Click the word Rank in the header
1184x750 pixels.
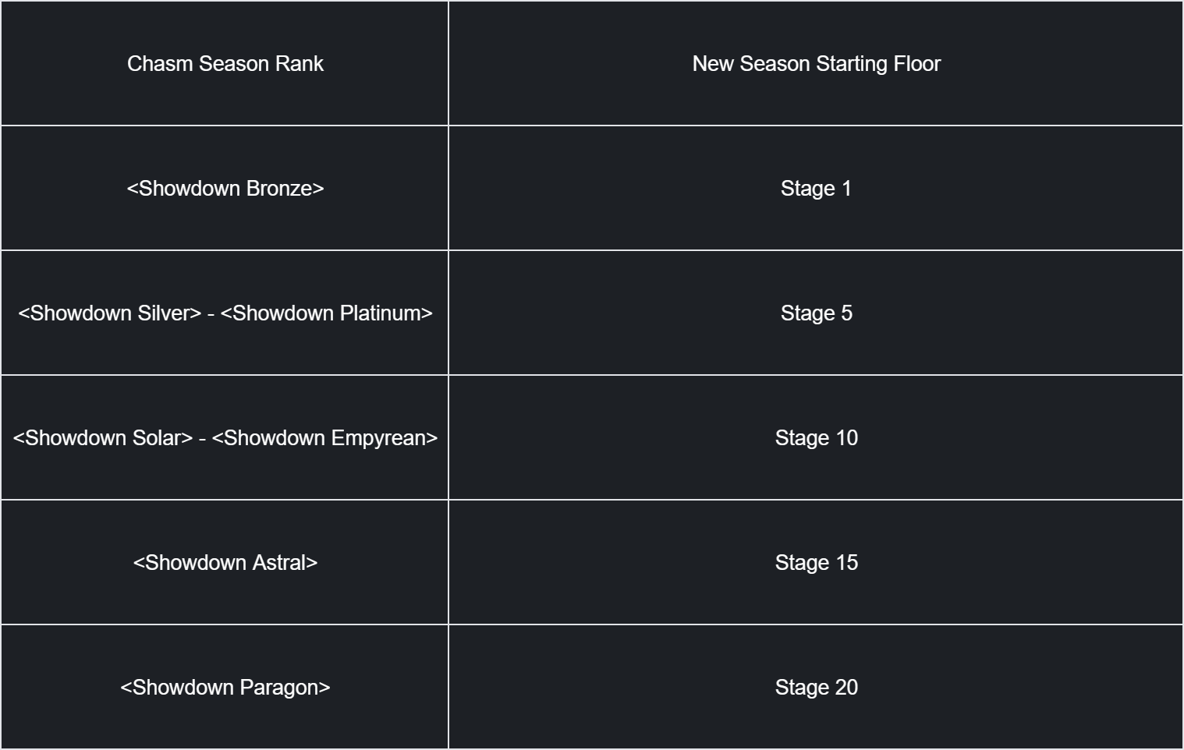click(x=300, y=64)
